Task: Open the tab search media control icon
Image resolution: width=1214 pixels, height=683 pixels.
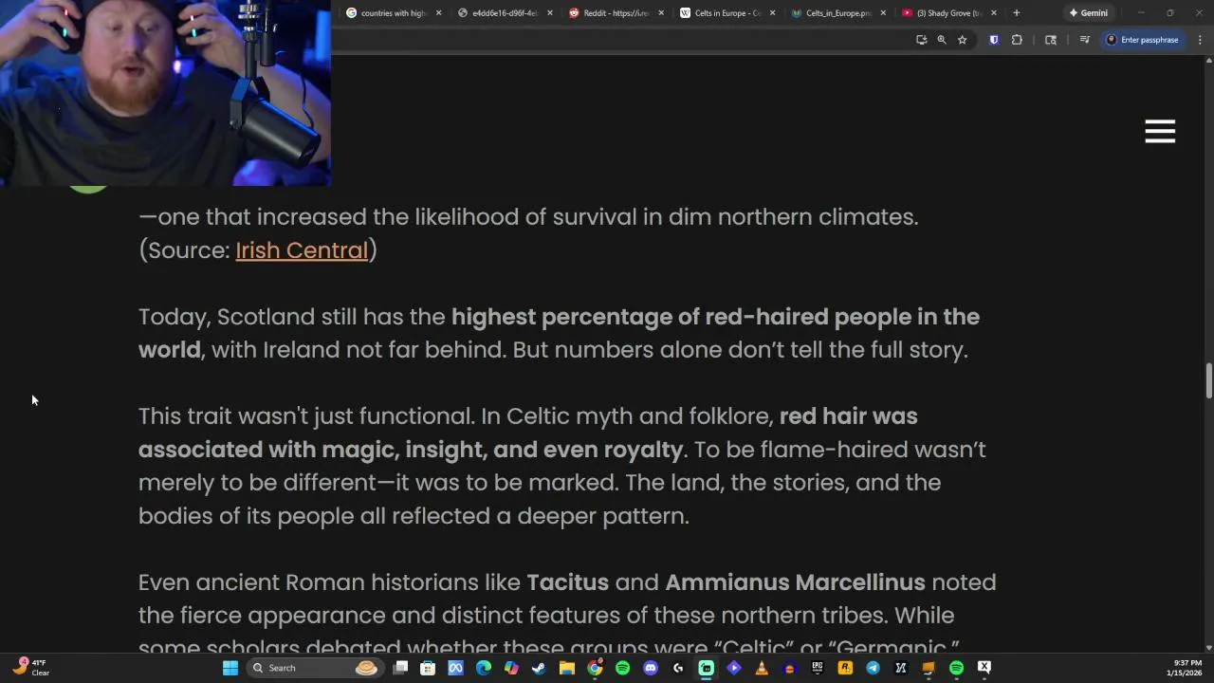Action: [1085, 40]
